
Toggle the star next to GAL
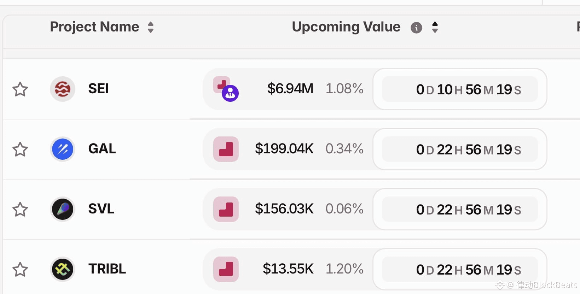tap(20, 149)
